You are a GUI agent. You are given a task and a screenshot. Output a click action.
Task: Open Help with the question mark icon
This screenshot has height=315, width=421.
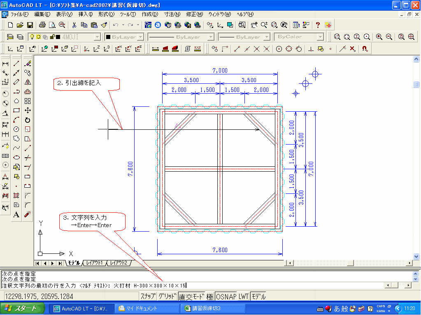coord(318,25)
